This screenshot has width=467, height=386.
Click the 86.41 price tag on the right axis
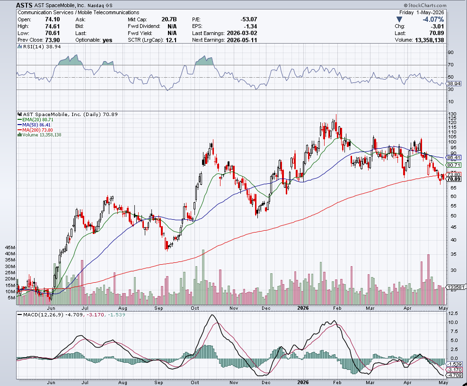tap(454, 157)
